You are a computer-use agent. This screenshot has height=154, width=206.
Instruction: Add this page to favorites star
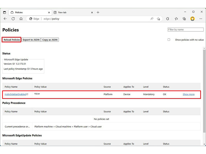(158, 19)
